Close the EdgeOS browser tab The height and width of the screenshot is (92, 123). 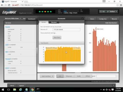22,2
